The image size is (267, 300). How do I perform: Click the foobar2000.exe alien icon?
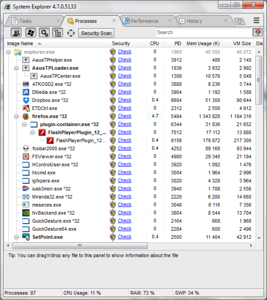(x=26, y=149)
